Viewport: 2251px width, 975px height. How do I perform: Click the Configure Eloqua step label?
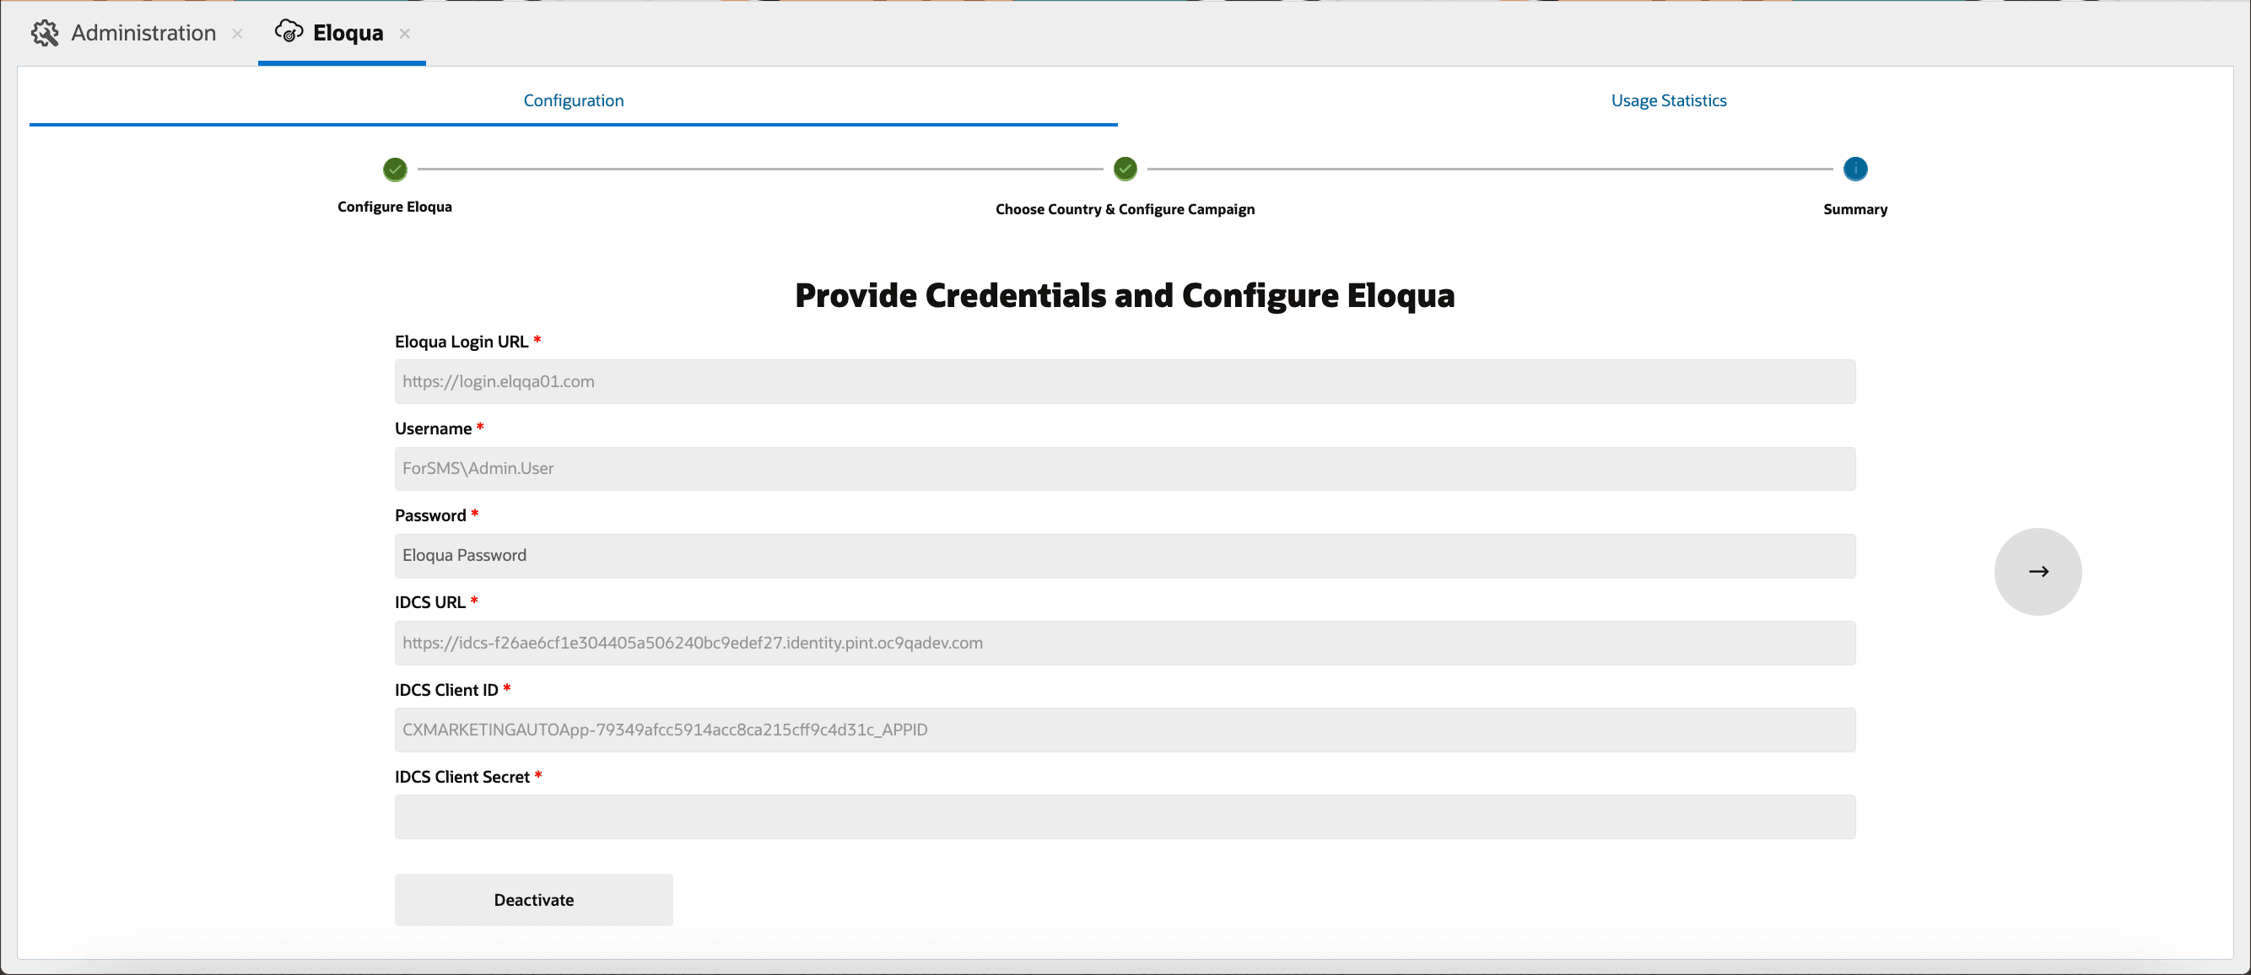click(395, 207)
